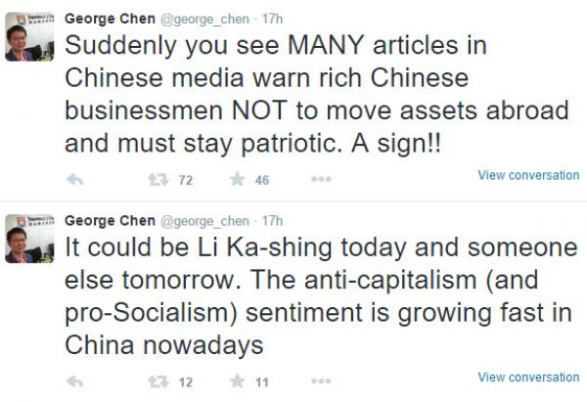Click @george_chen handle in first tweet
Screen dimensions: 587x402
(x=204, y=20)
